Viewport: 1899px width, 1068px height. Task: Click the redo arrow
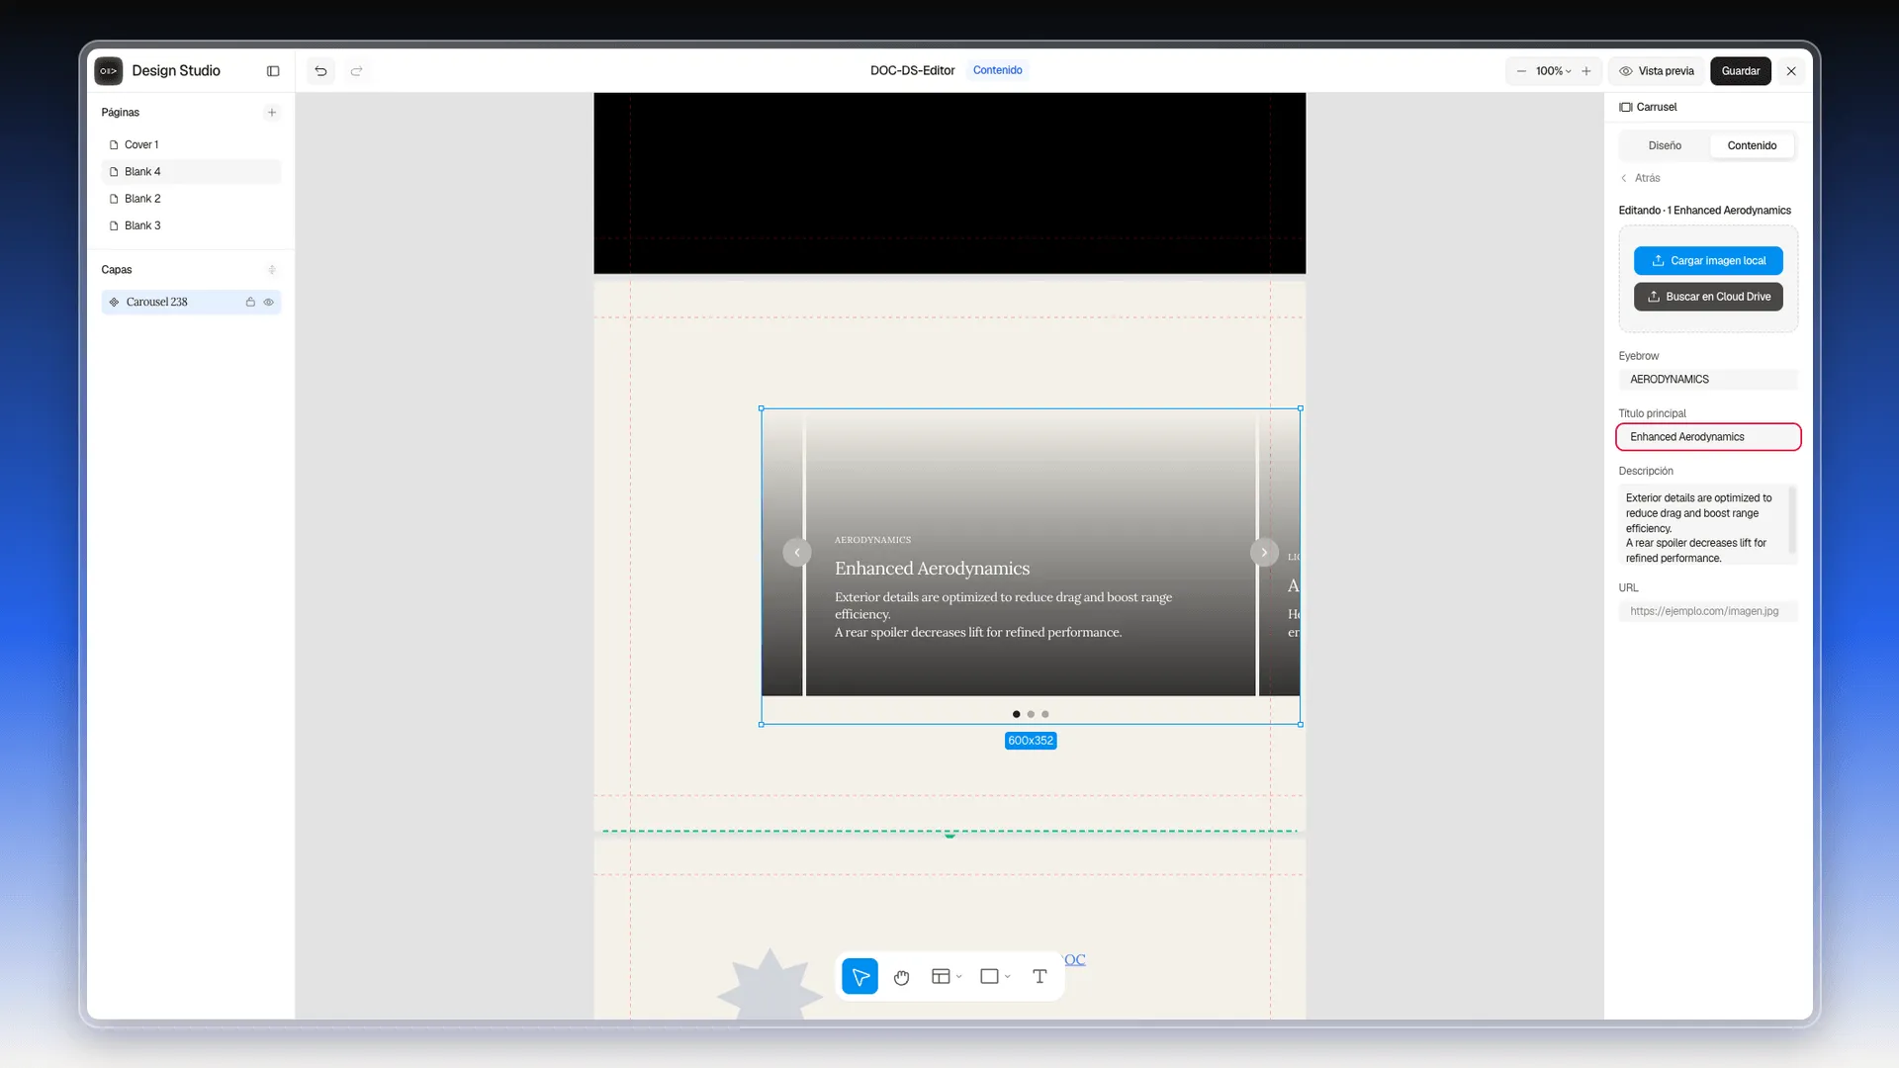click(x=357, y=71)
